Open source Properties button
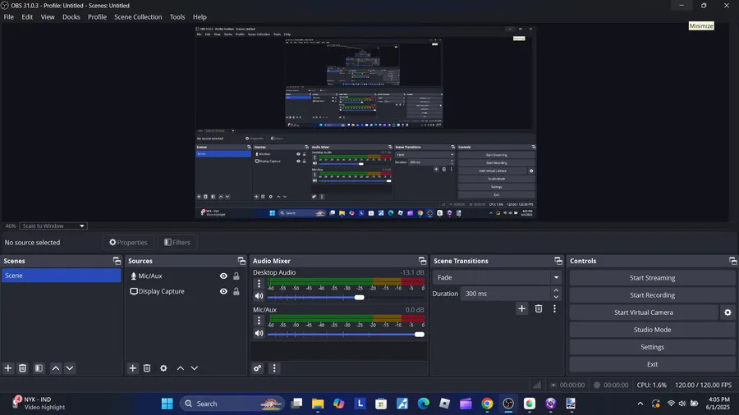Viewport: 739px width, 415px height. [x=128, y=242]
